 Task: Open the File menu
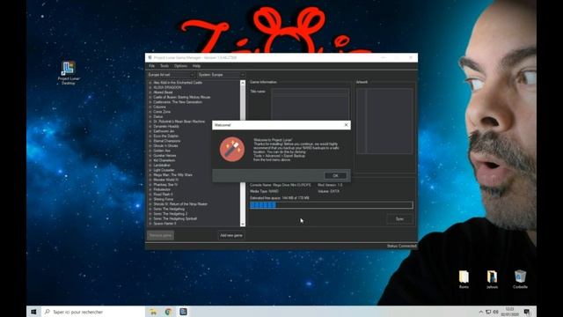151,66
